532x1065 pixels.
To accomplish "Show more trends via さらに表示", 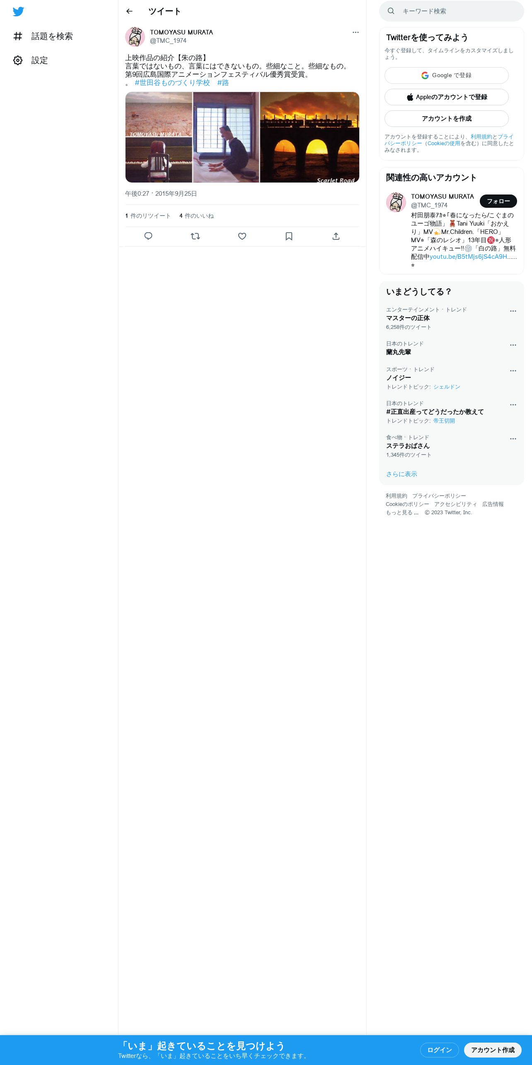I will [x=401, y=474].
